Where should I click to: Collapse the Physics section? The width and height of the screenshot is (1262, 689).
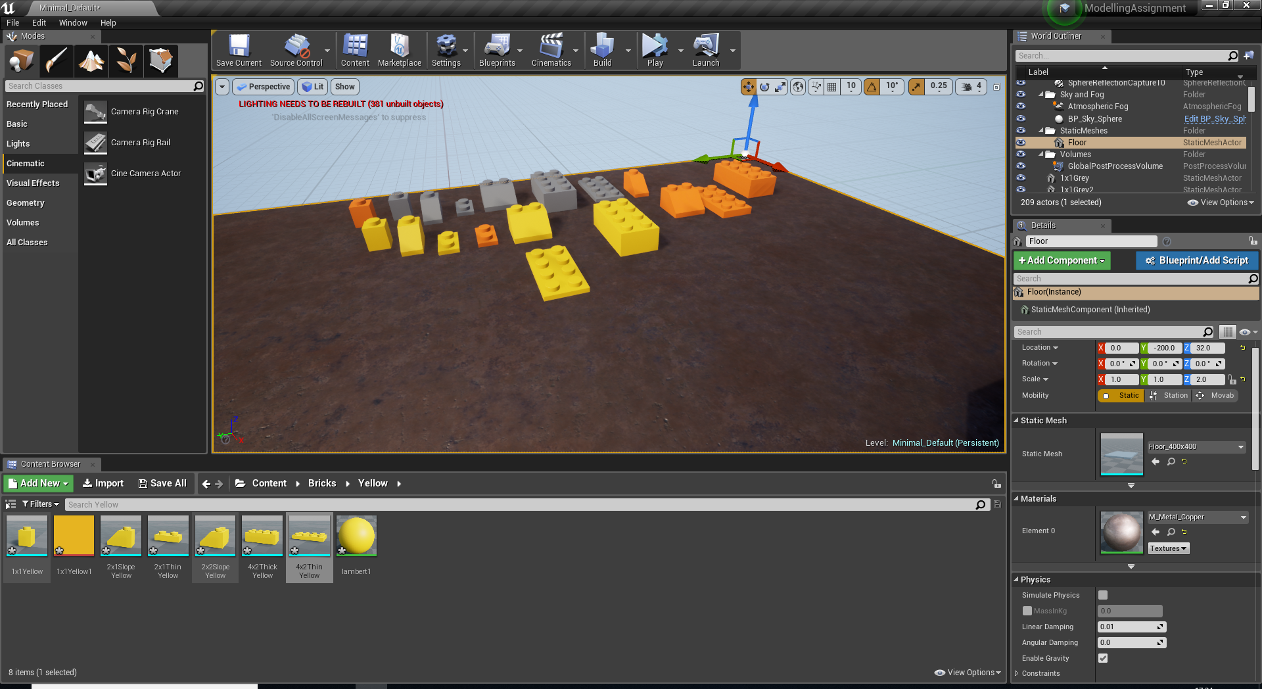click(x=1016, y=579)
